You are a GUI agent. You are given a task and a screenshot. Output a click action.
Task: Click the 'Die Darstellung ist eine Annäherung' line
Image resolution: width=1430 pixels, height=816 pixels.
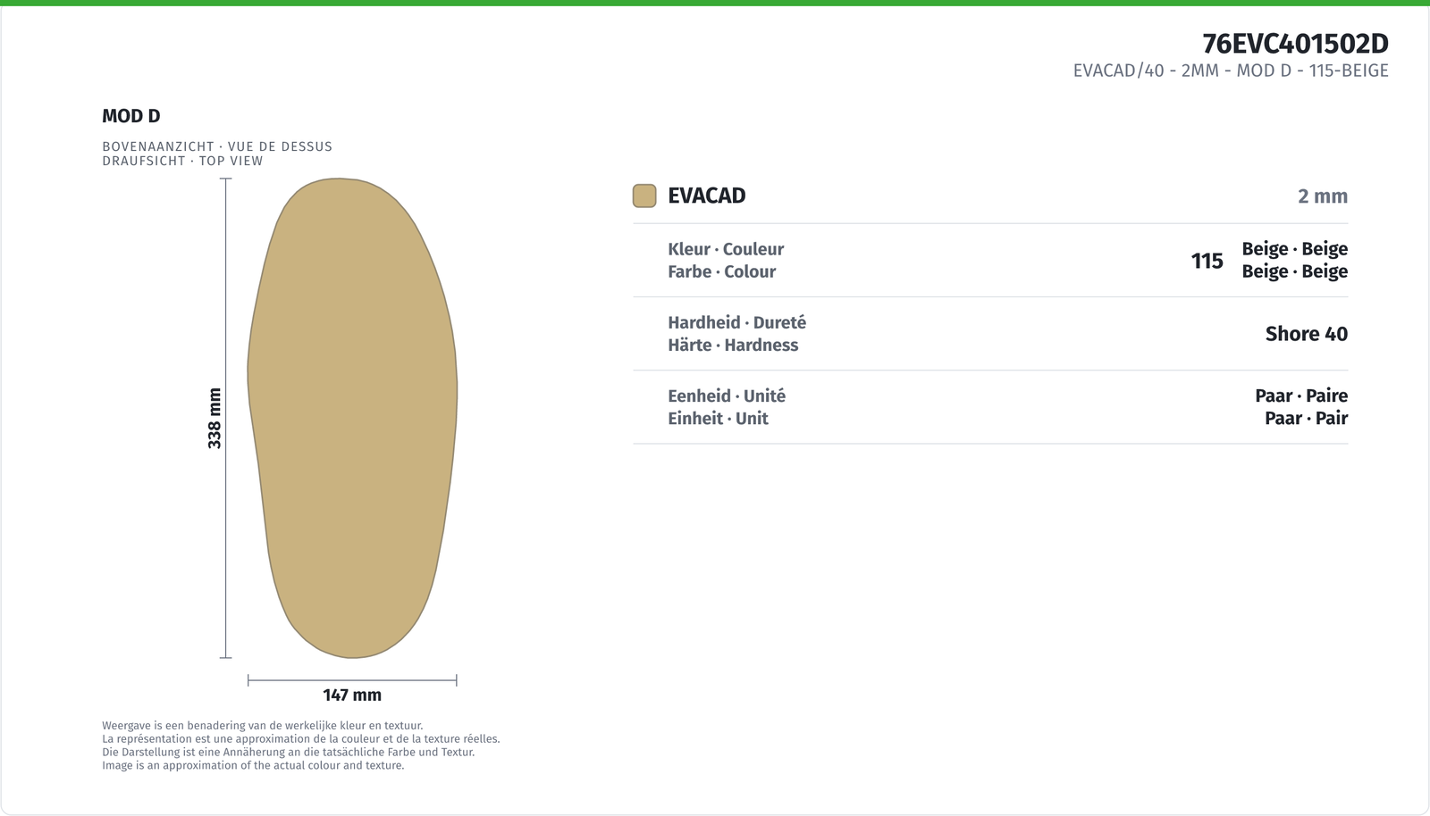click(x=288, y=752)
